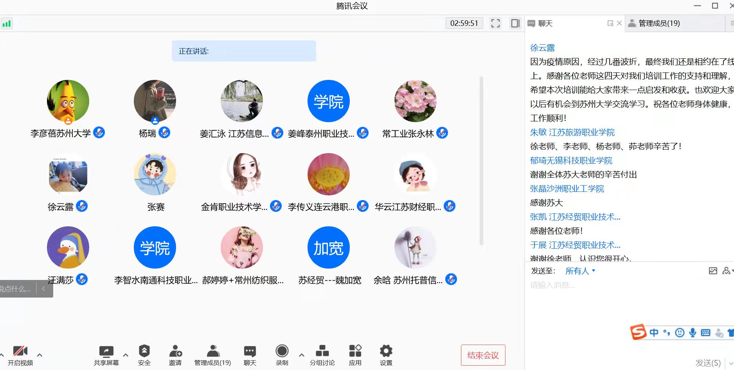Toggle the Sogou microphone voice input
This screenshot has width=734, height=370.
[693, 333]
